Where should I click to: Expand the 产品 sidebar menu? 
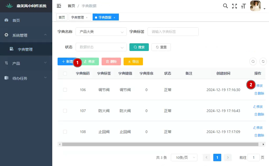point(26,63)
